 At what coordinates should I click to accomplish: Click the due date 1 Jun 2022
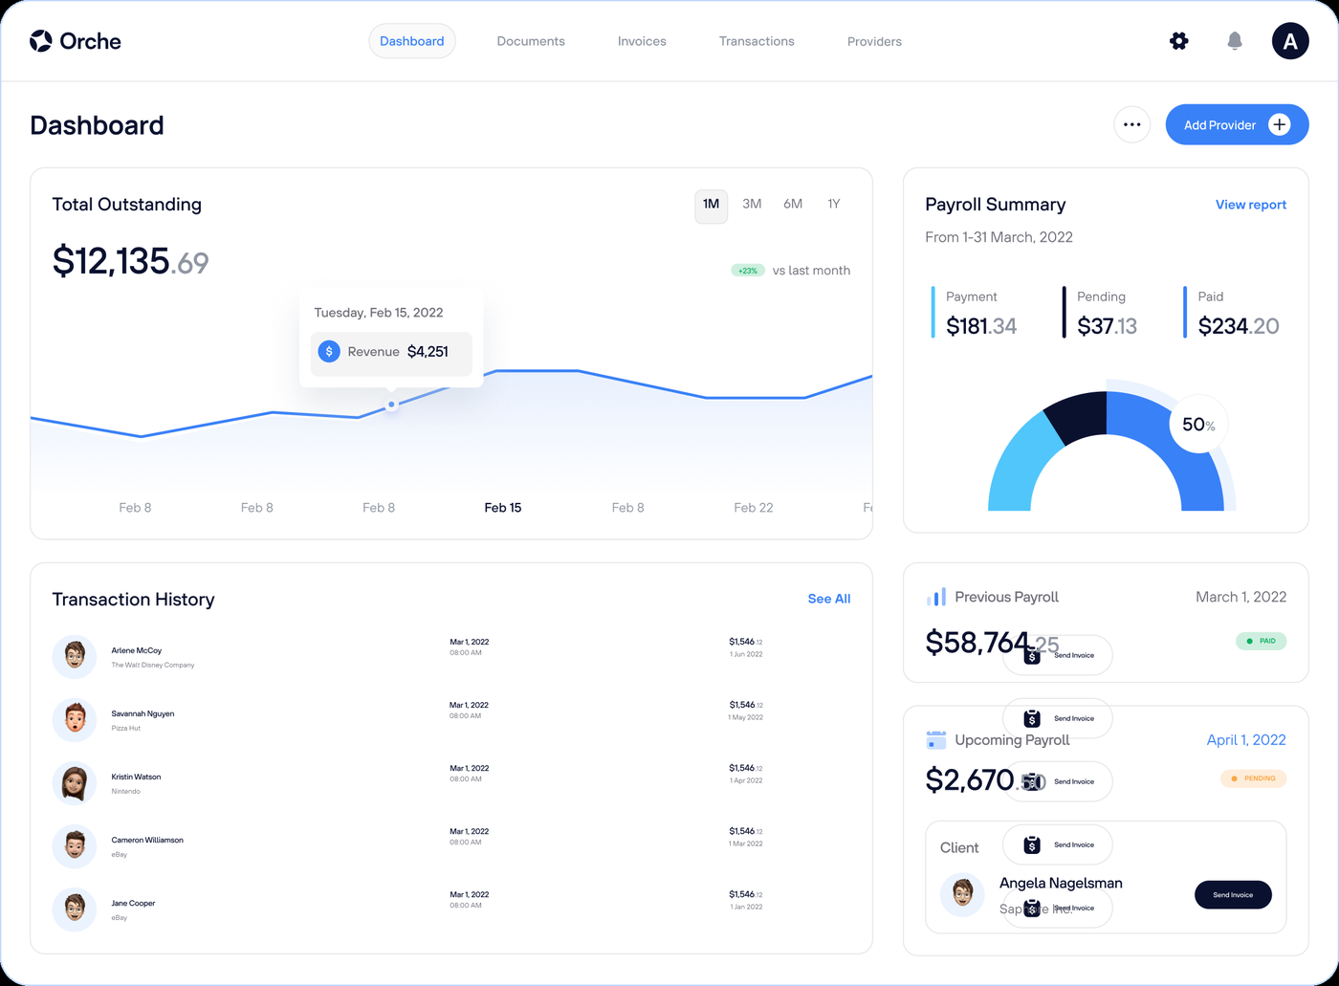coord(746,654)
